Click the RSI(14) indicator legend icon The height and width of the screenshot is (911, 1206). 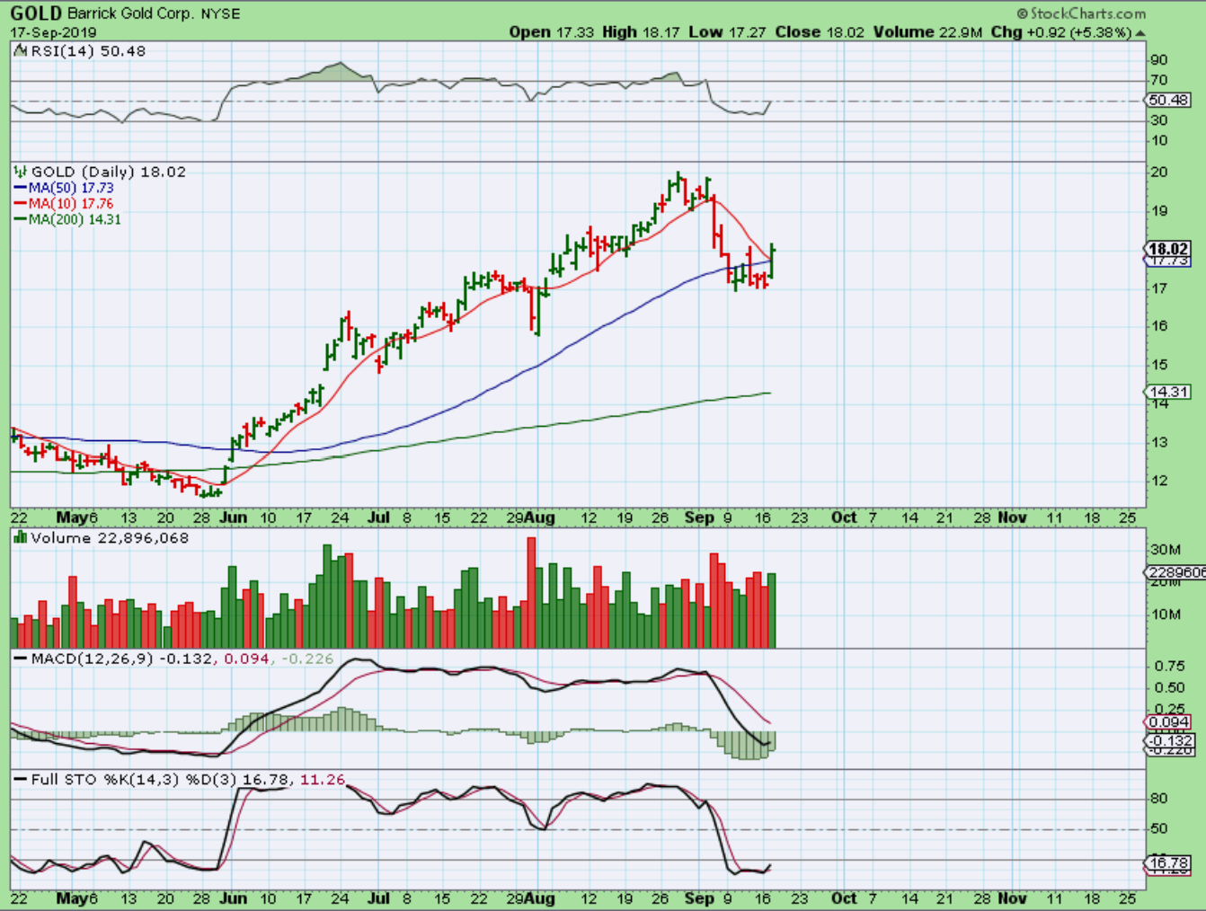coord(21,51)
